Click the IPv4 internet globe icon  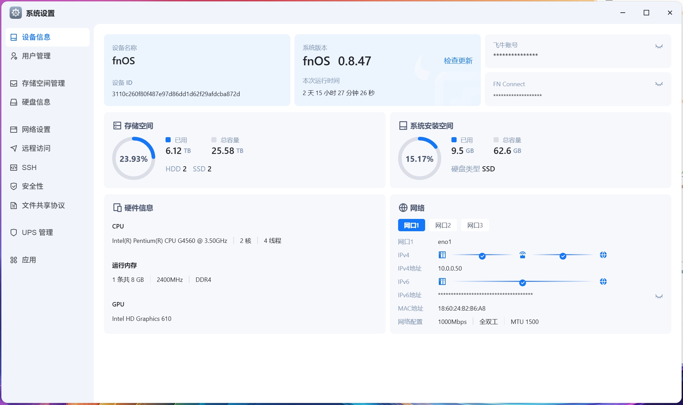603,255
